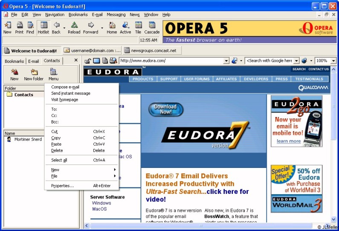Click the New window toolbar icon
The image size is (339, 231).
pyautogui.click(x=7, y=28)
